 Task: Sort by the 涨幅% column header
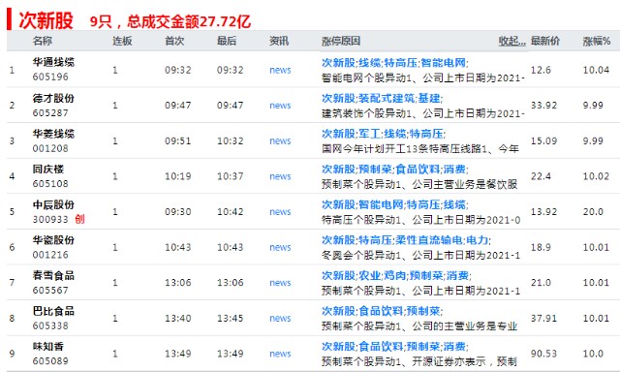click(597, 41)
